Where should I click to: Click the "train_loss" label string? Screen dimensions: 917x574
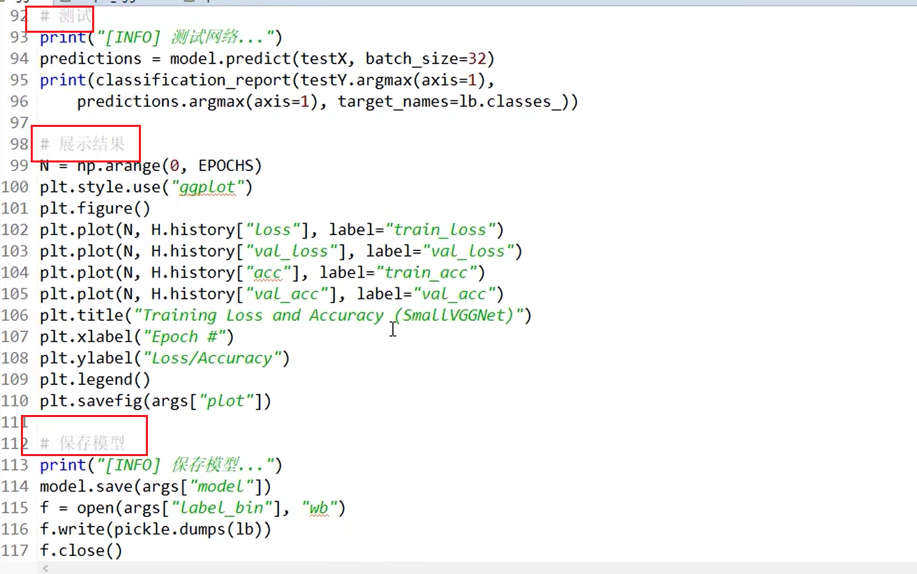pos(439,229)
